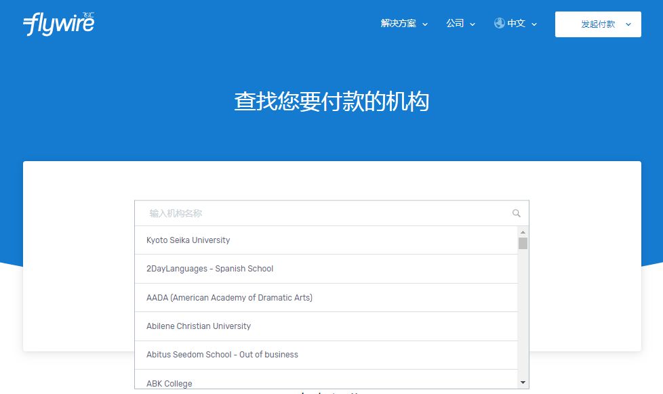Select Abilene Christian University

point(199,326)
